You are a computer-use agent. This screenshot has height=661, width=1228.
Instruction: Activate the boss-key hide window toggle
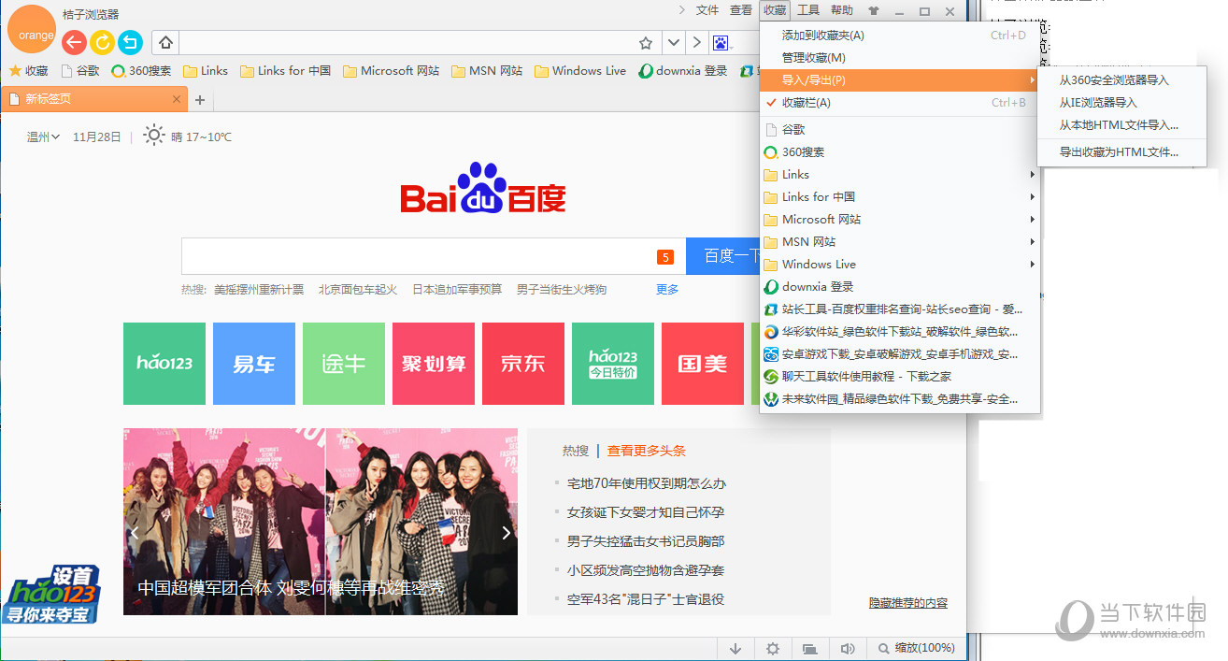tap(809, 647)
